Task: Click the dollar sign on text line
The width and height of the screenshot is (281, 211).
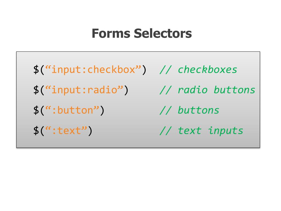Action: (36, 131)
